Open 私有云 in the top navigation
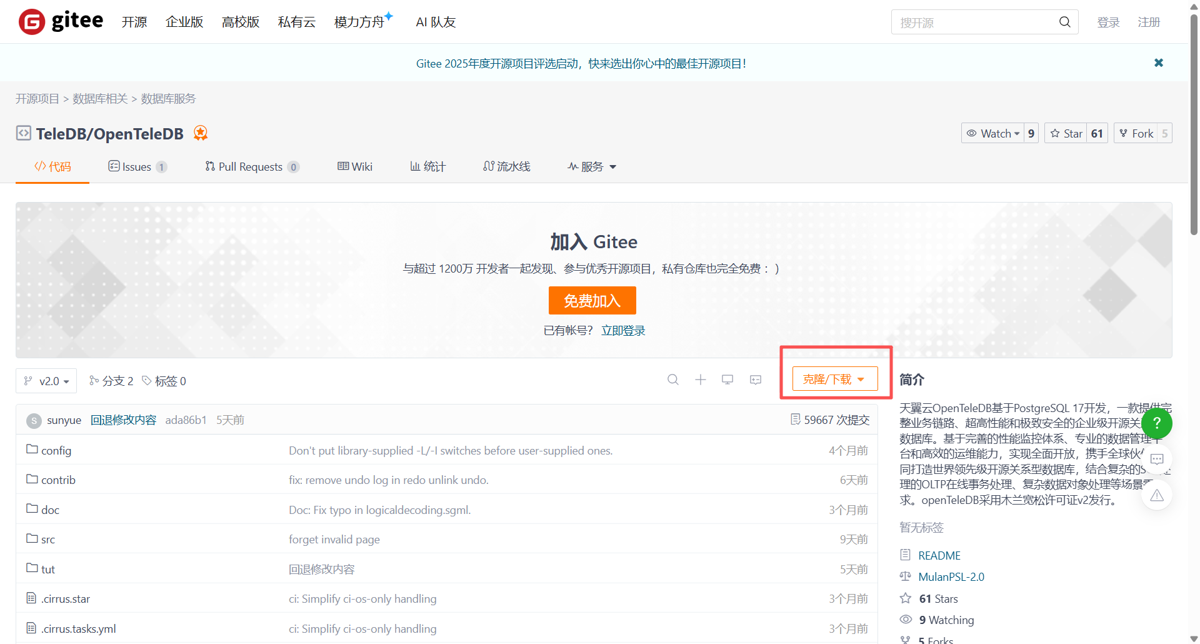 coord(297,22)
